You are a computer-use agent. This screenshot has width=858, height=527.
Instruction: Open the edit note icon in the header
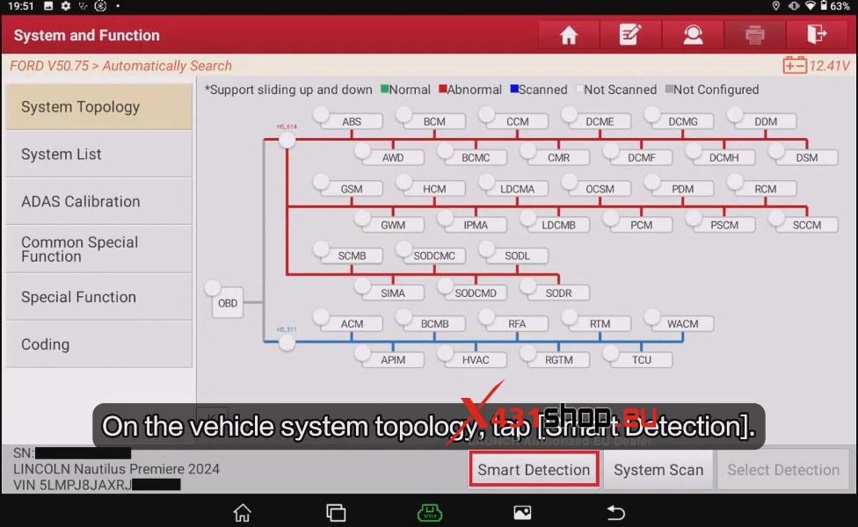click(x=630, y=35)
